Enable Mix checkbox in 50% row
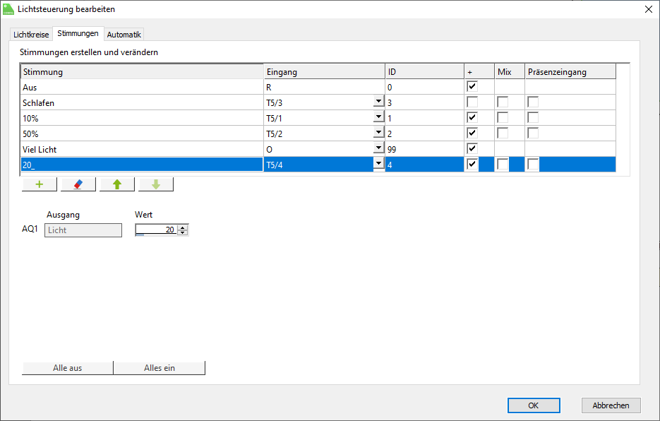The image size is (660, 421). [x=503, y=133]
